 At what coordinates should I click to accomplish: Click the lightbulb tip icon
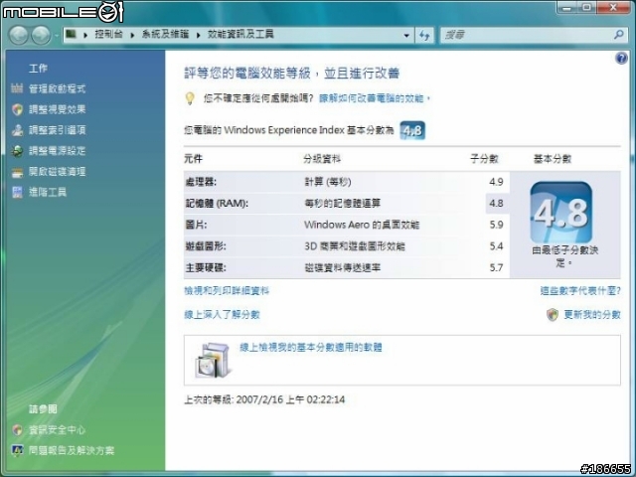click(x=190, y=98)
